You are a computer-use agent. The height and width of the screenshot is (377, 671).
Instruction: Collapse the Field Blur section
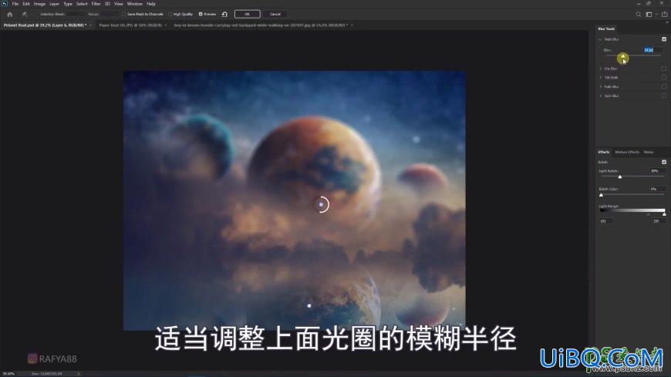point(600,39)
